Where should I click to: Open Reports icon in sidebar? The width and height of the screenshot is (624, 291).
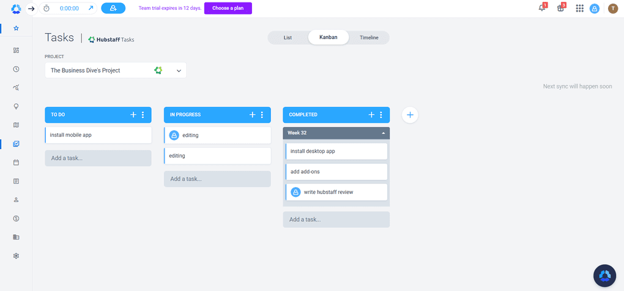17,182
